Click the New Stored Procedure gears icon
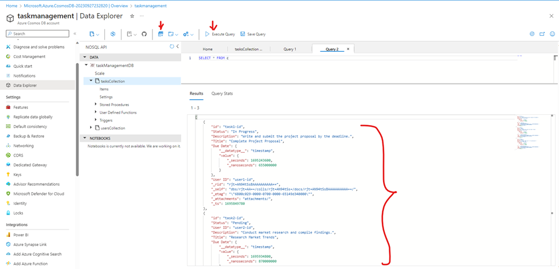The height and width of the screenshot is (269, 559). pos(186,34)
